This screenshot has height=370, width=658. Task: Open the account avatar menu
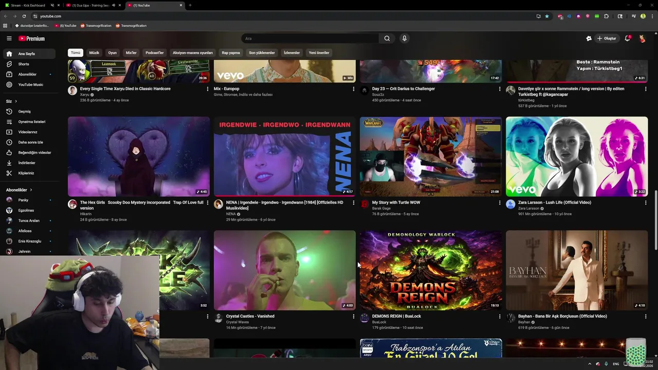pos(642,39)
